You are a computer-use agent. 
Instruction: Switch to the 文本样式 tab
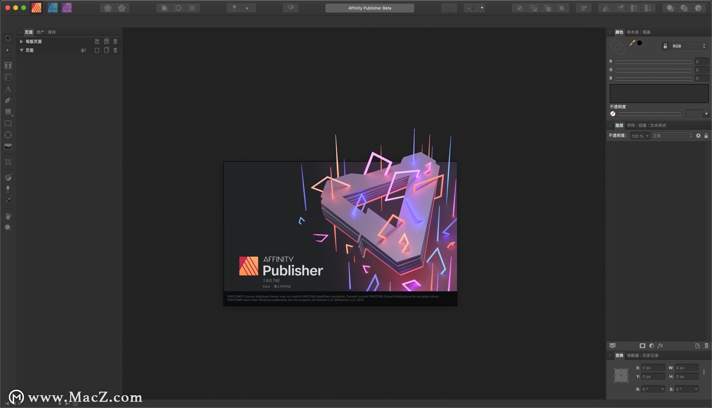tap(658, 126)
